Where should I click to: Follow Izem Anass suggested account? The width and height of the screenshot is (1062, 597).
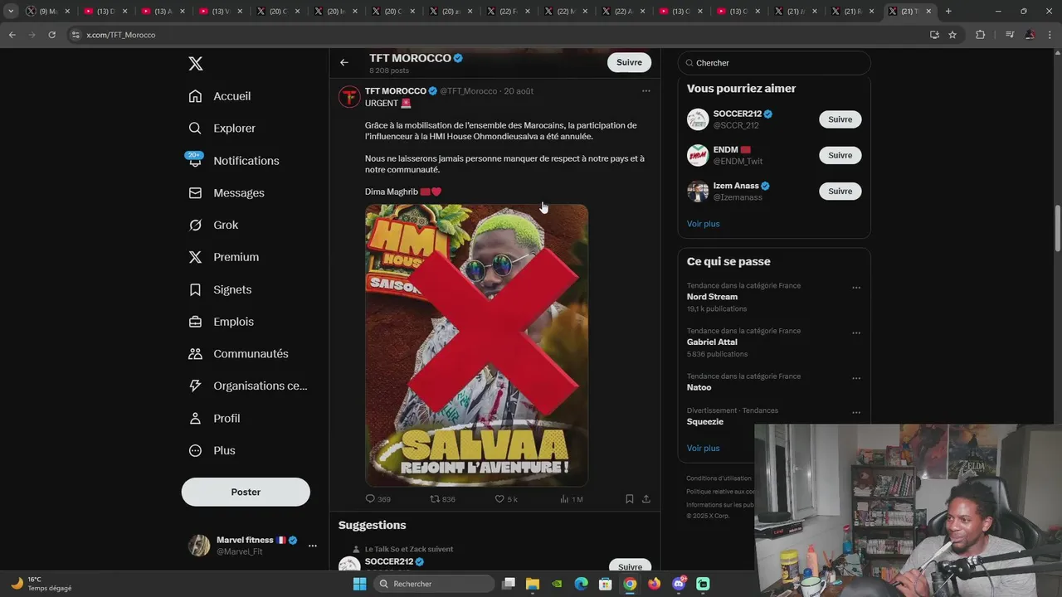click(840, 191)
